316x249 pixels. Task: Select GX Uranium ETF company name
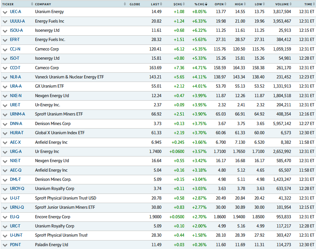point(49,86)
